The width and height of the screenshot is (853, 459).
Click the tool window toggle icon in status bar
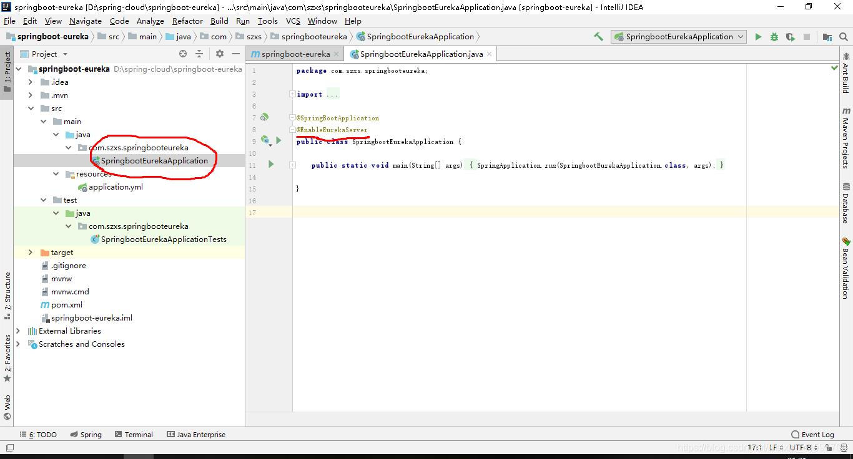[x=9, y=448]
